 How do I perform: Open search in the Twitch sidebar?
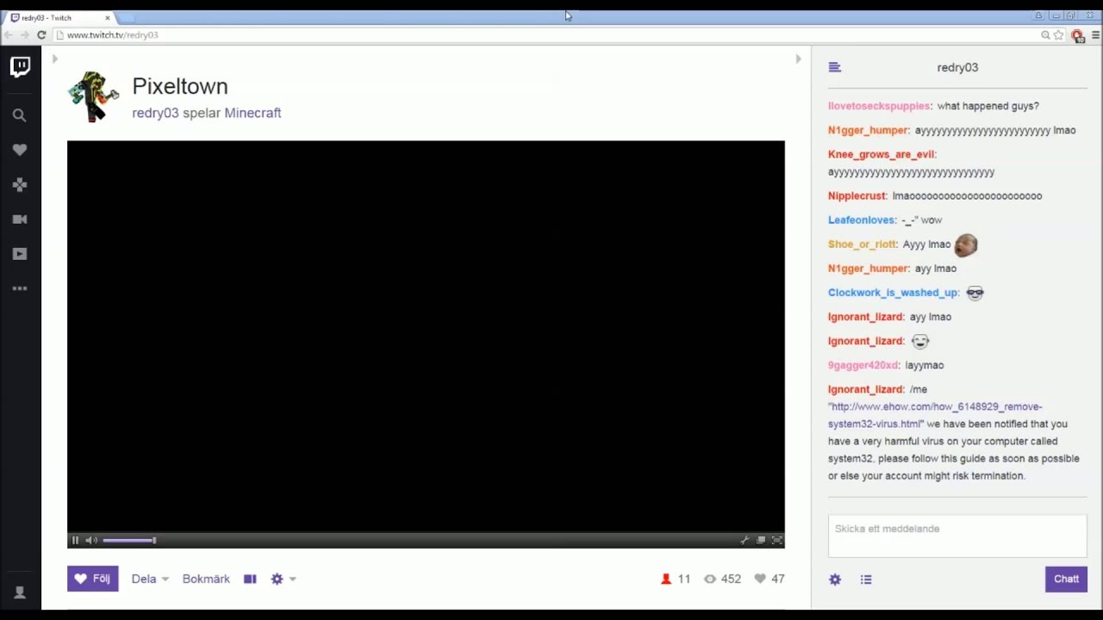pos(20,115)
